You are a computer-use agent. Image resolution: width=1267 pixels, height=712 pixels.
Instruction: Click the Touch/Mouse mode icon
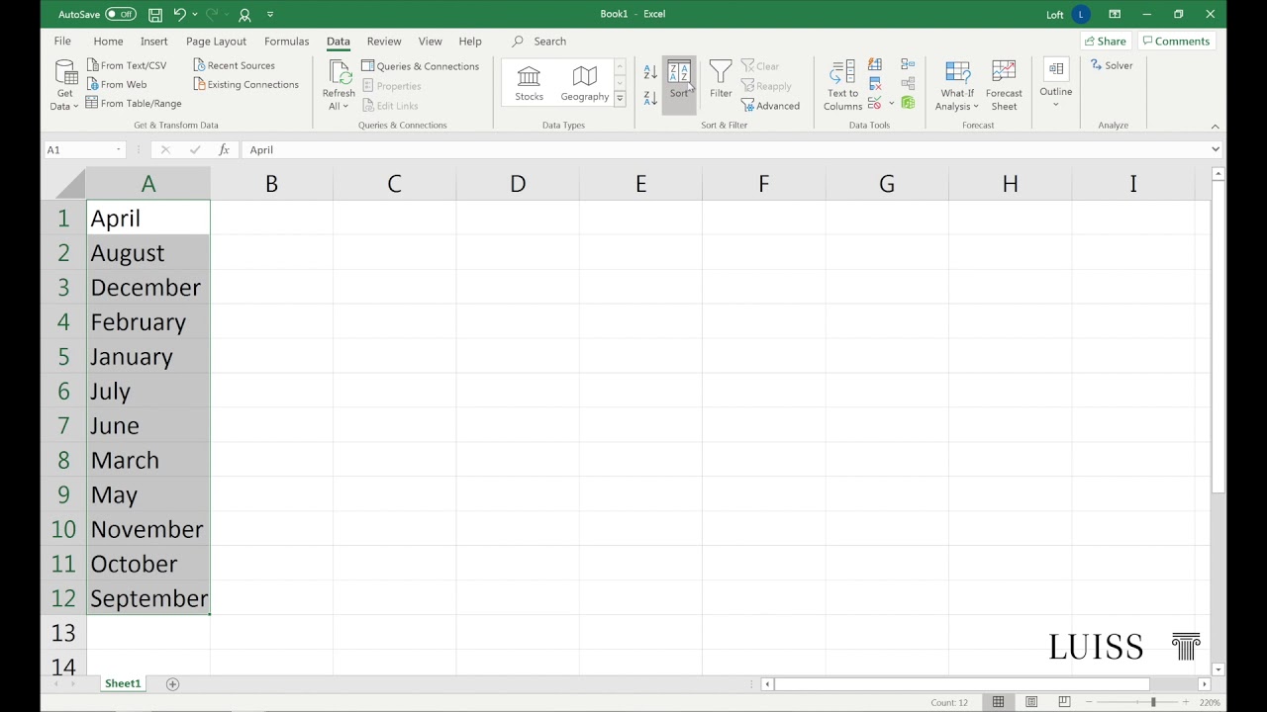[x=244, y=15]
